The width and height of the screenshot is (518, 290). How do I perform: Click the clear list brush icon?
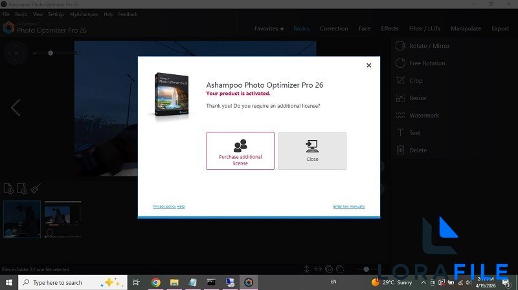pos(36,189)
